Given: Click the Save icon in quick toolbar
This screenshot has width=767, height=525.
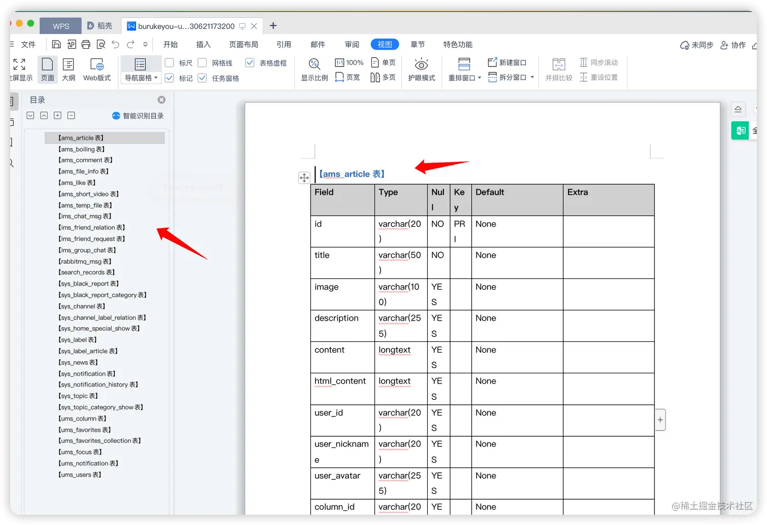Looking at the screenshot, I should pos(56,45).
